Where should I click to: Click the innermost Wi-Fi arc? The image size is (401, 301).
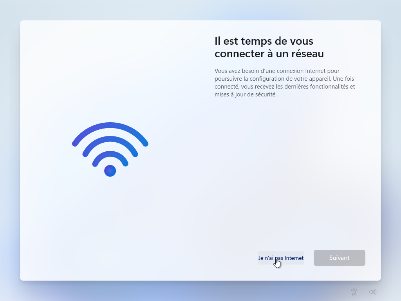pos(110,154)
